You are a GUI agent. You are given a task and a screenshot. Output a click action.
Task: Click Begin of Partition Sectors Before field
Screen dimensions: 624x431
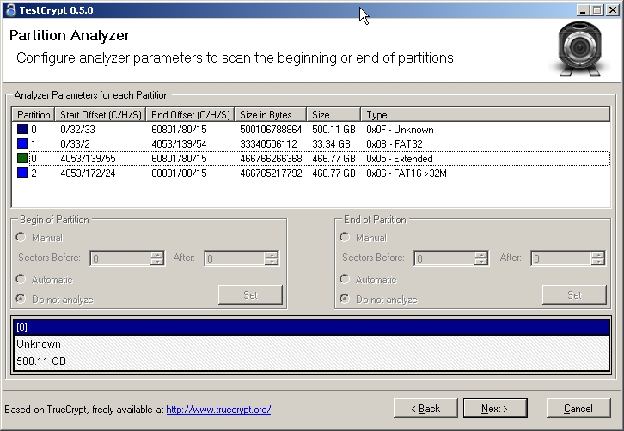click(x=120, y=258)
